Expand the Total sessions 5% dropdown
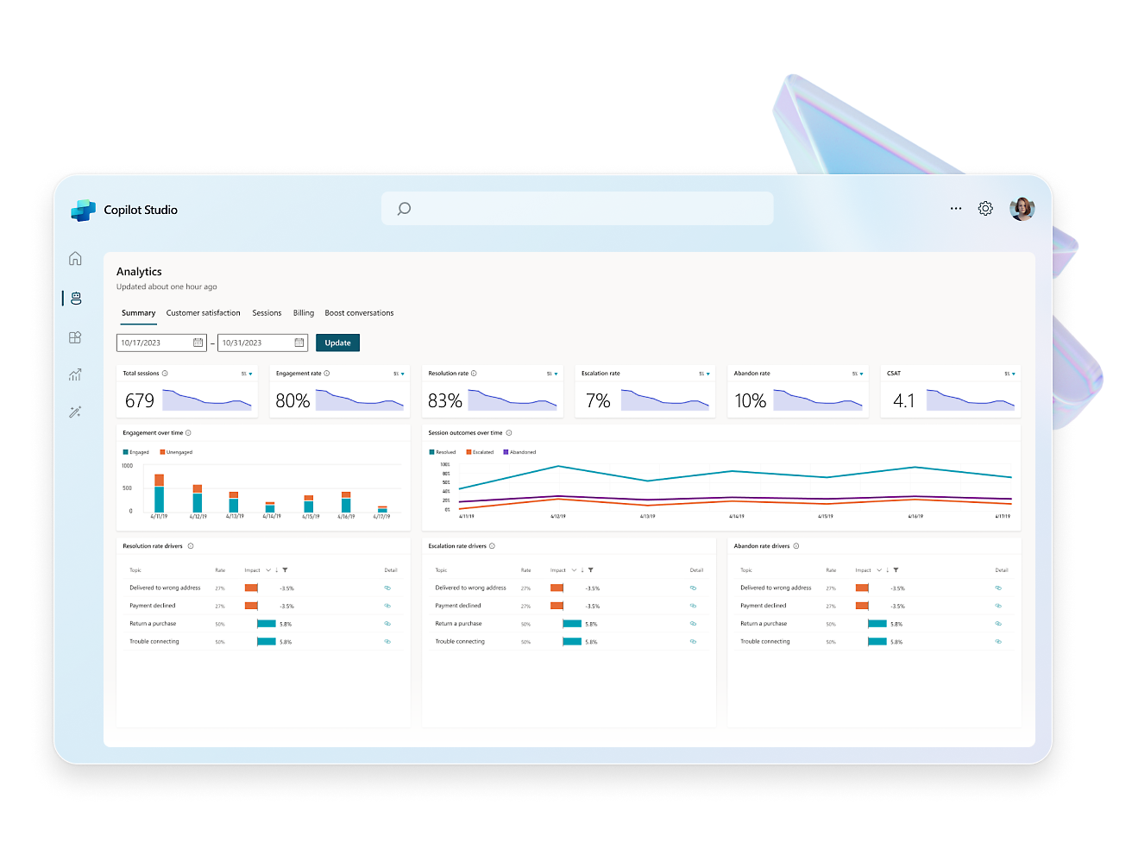1132x849 pixels. click(x=250, y=374)
